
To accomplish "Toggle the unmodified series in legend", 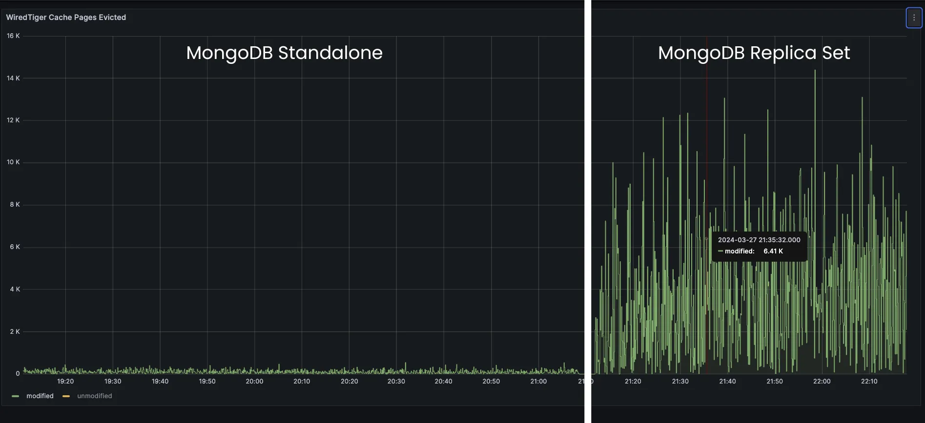I will (x=95, y=396).
